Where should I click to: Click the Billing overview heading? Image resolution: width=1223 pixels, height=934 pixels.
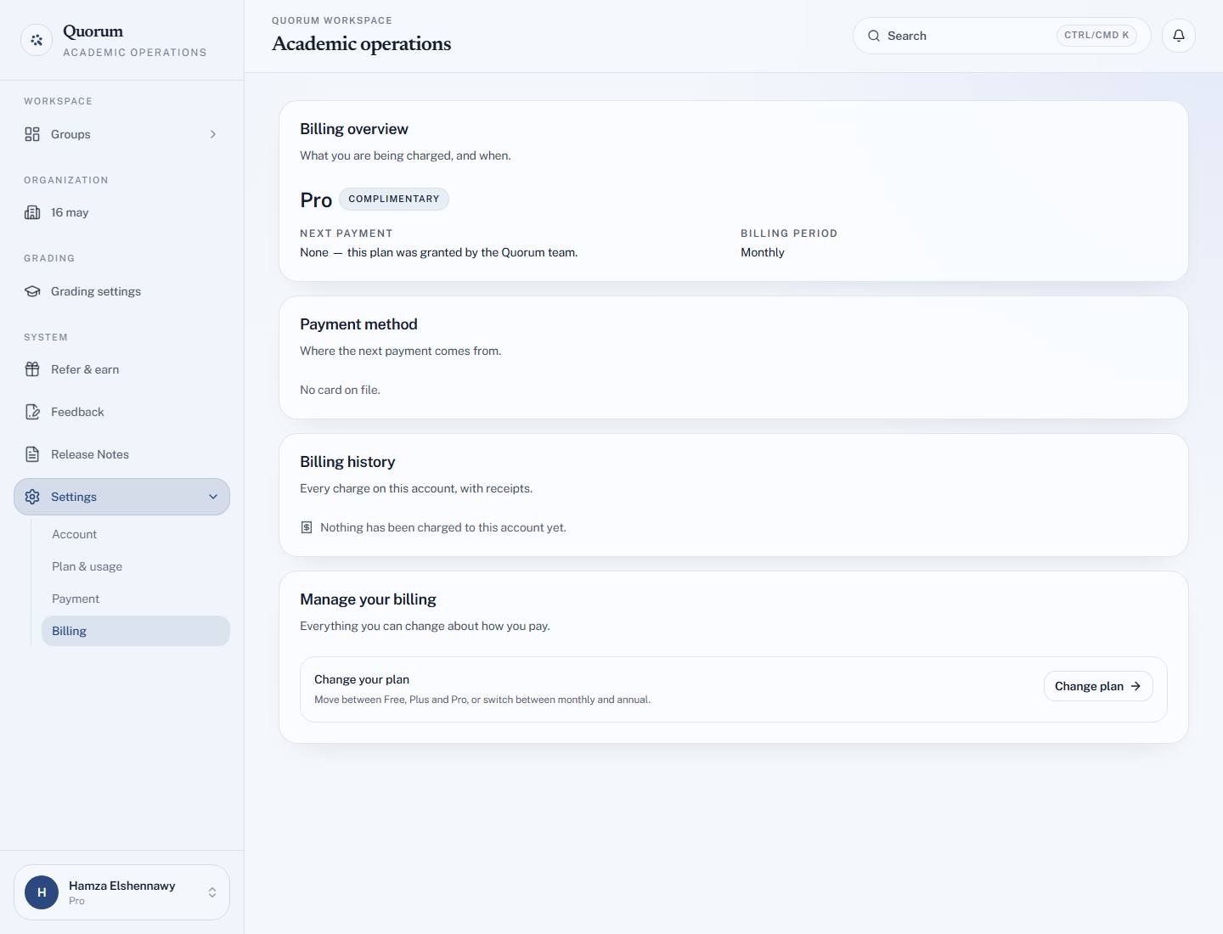(354, 129)
